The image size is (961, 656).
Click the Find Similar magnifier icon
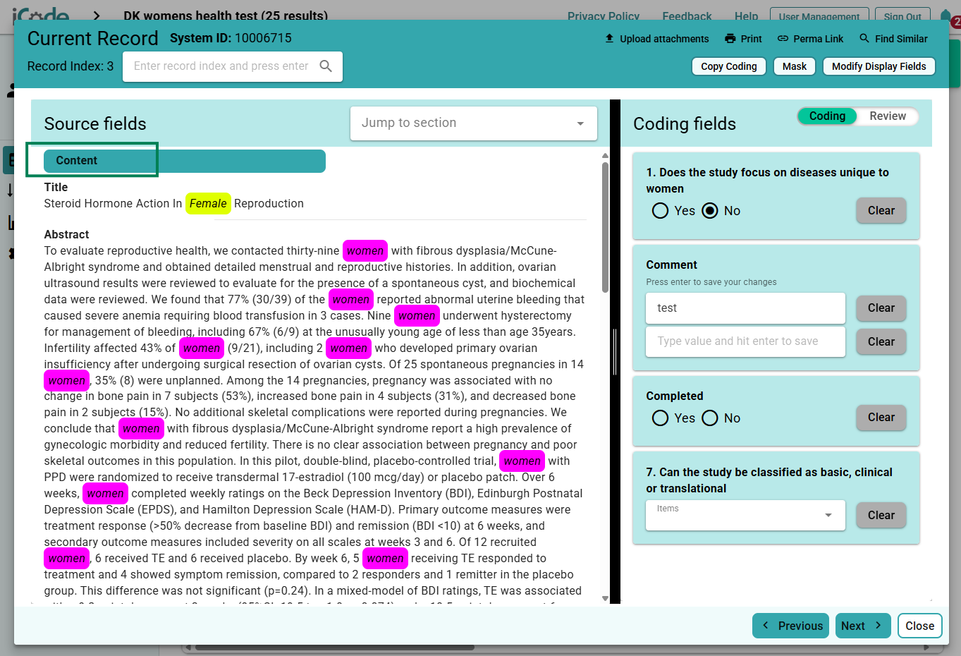click(x=864, y=38)
